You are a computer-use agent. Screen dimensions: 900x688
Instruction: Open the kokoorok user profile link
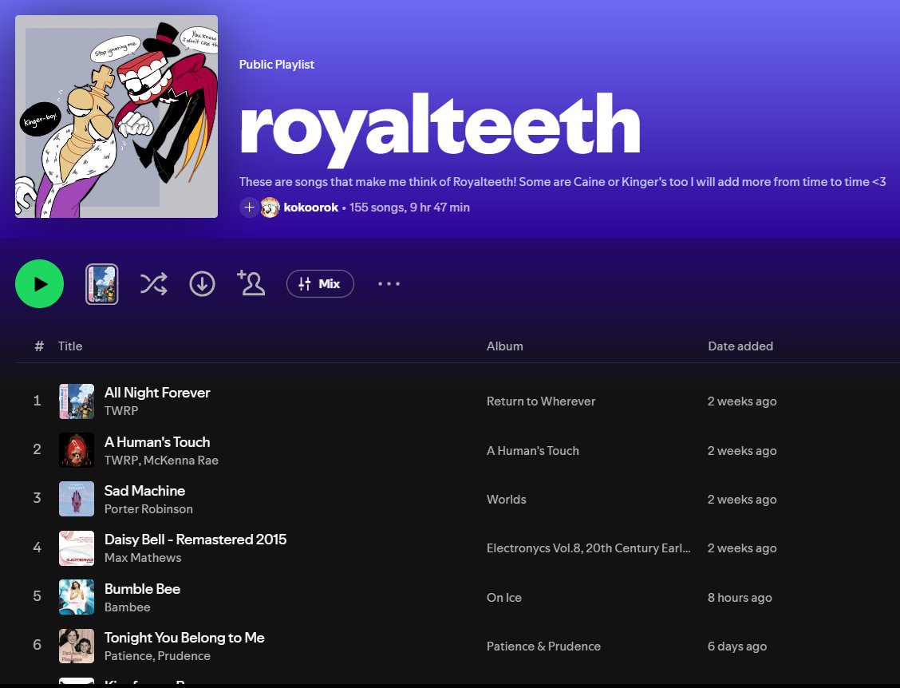[x=310, y=208]
